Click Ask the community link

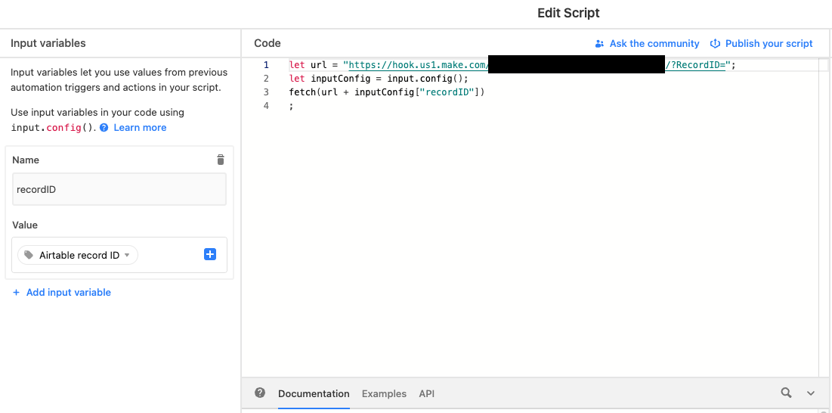pyautogui.click(x=654, y=44)
